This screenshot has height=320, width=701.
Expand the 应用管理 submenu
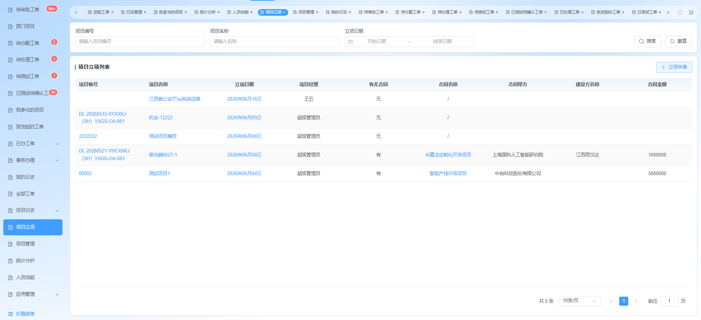pos(57,294)
